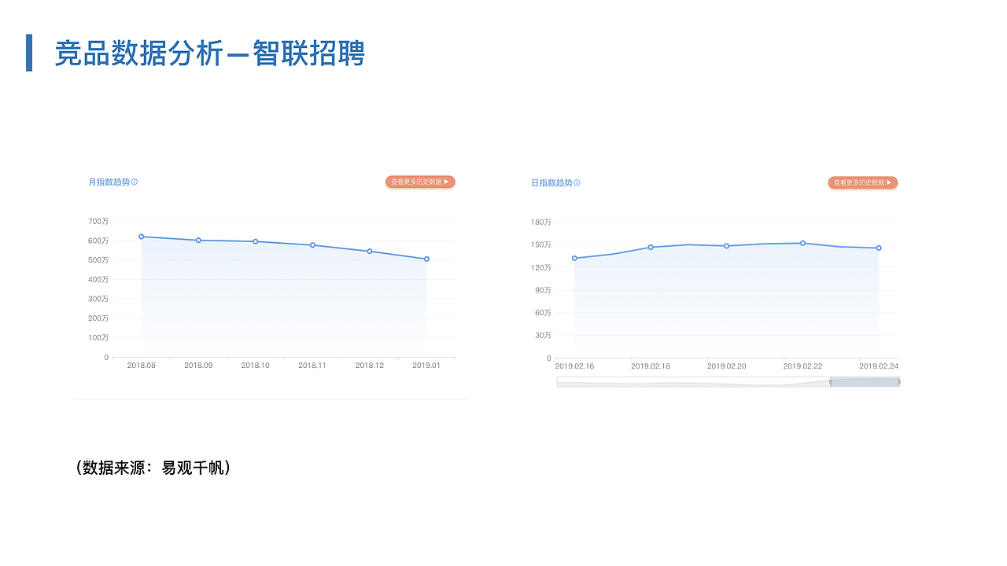Click the 2019.02.20 x-axis label
The width and height of the screenshot is (1007, 566).
coord(727,366)
